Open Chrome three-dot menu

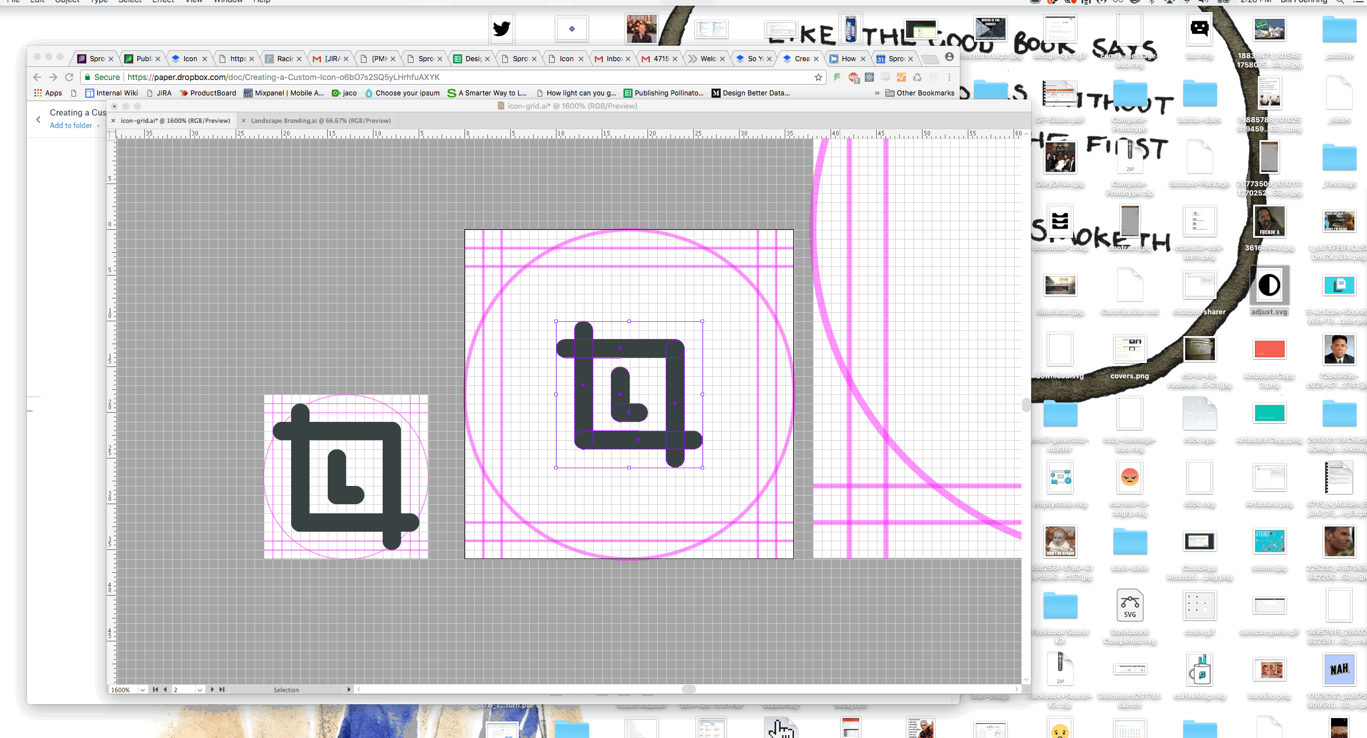(x=949, y=77)
